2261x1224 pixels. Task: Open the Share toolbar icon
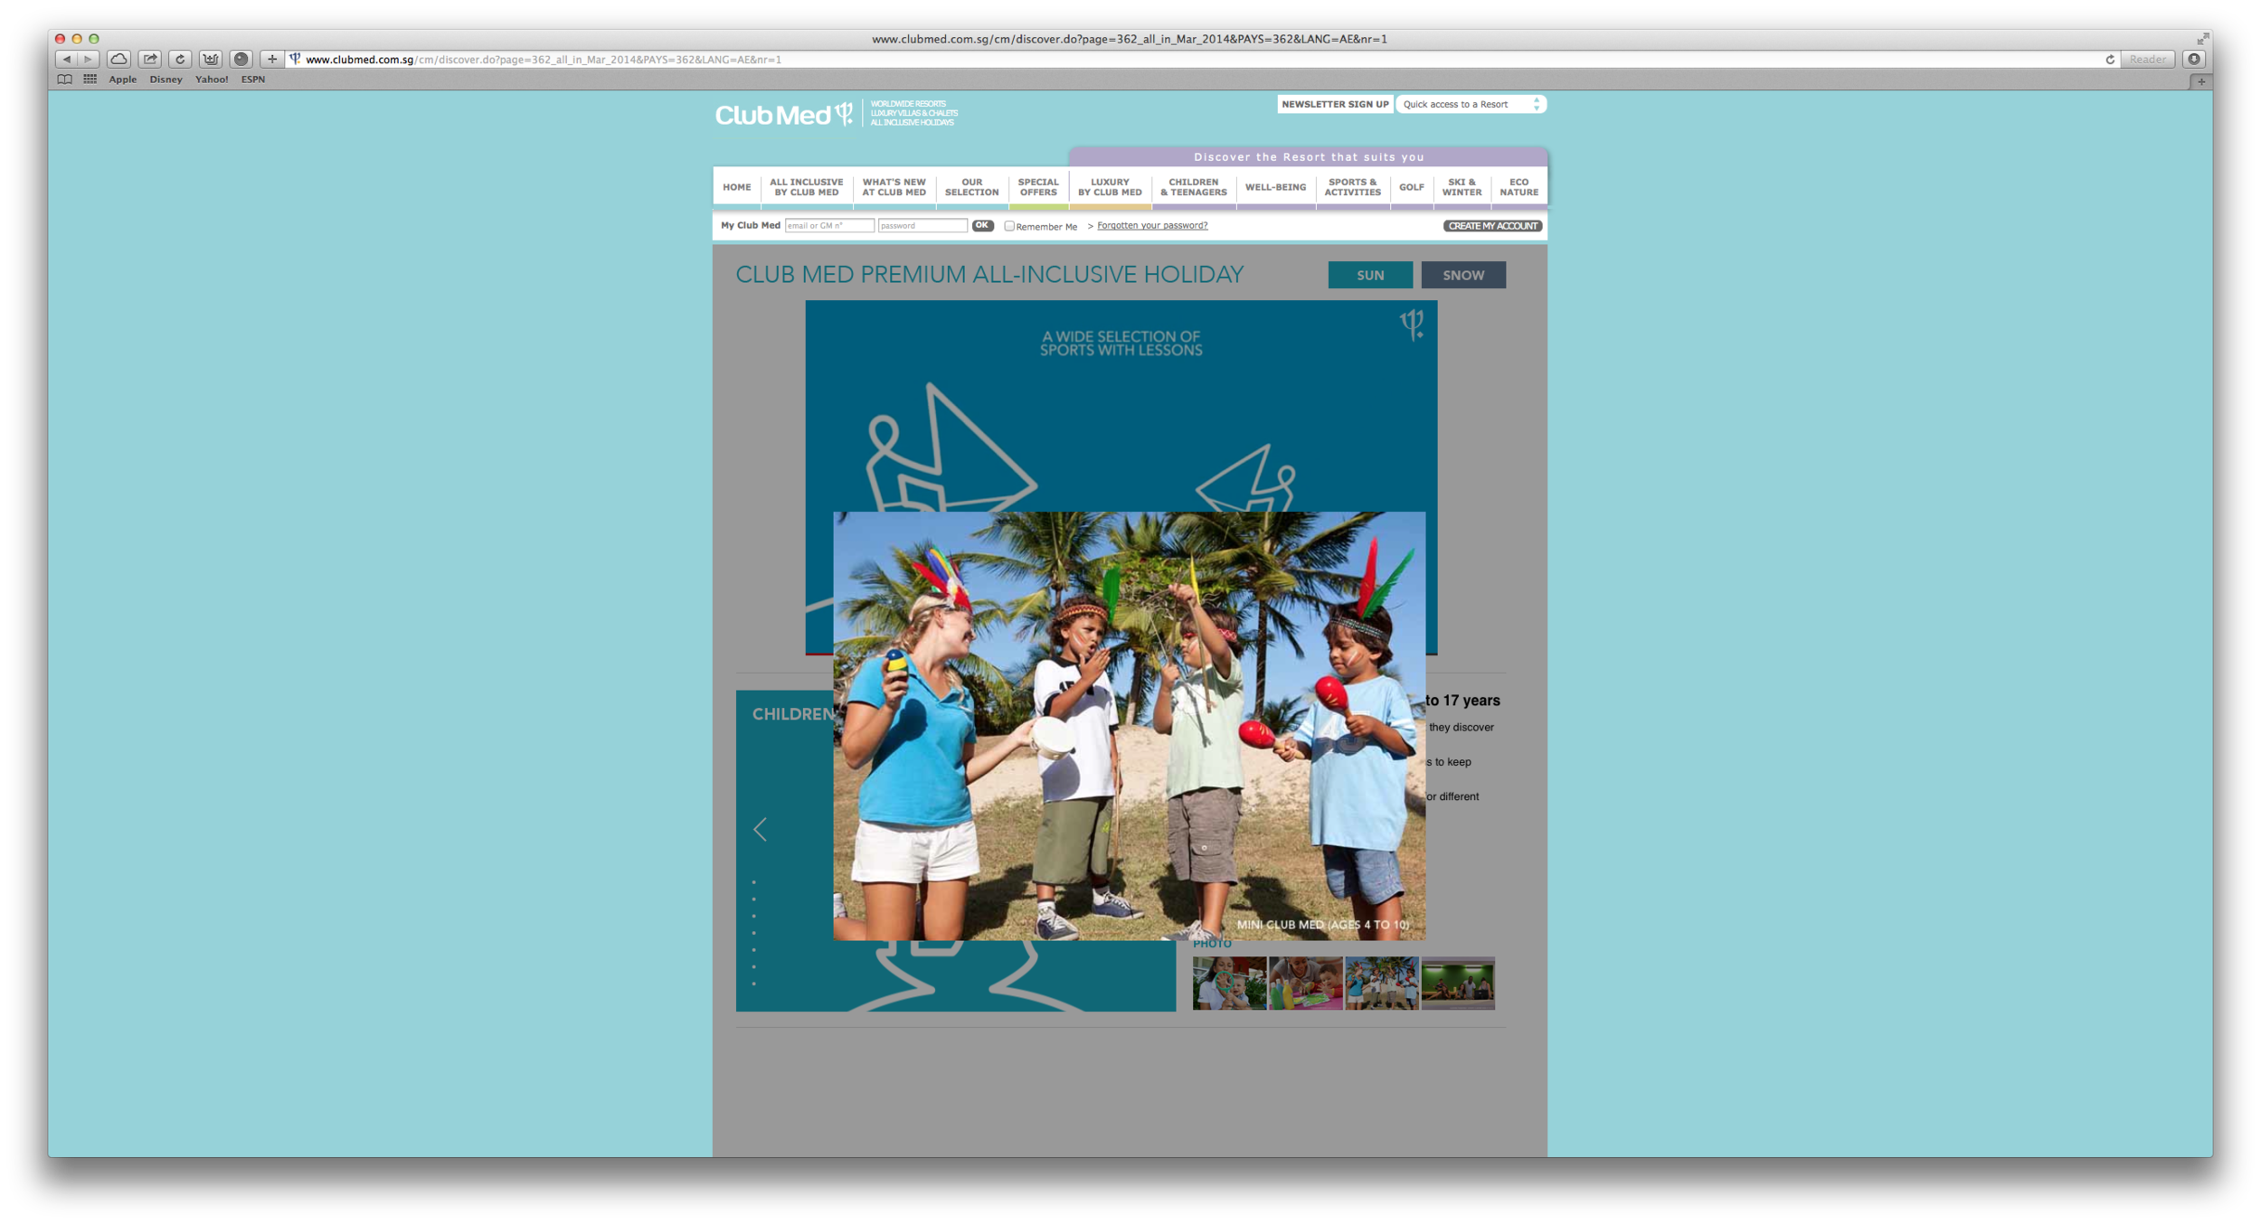(150, 59)
